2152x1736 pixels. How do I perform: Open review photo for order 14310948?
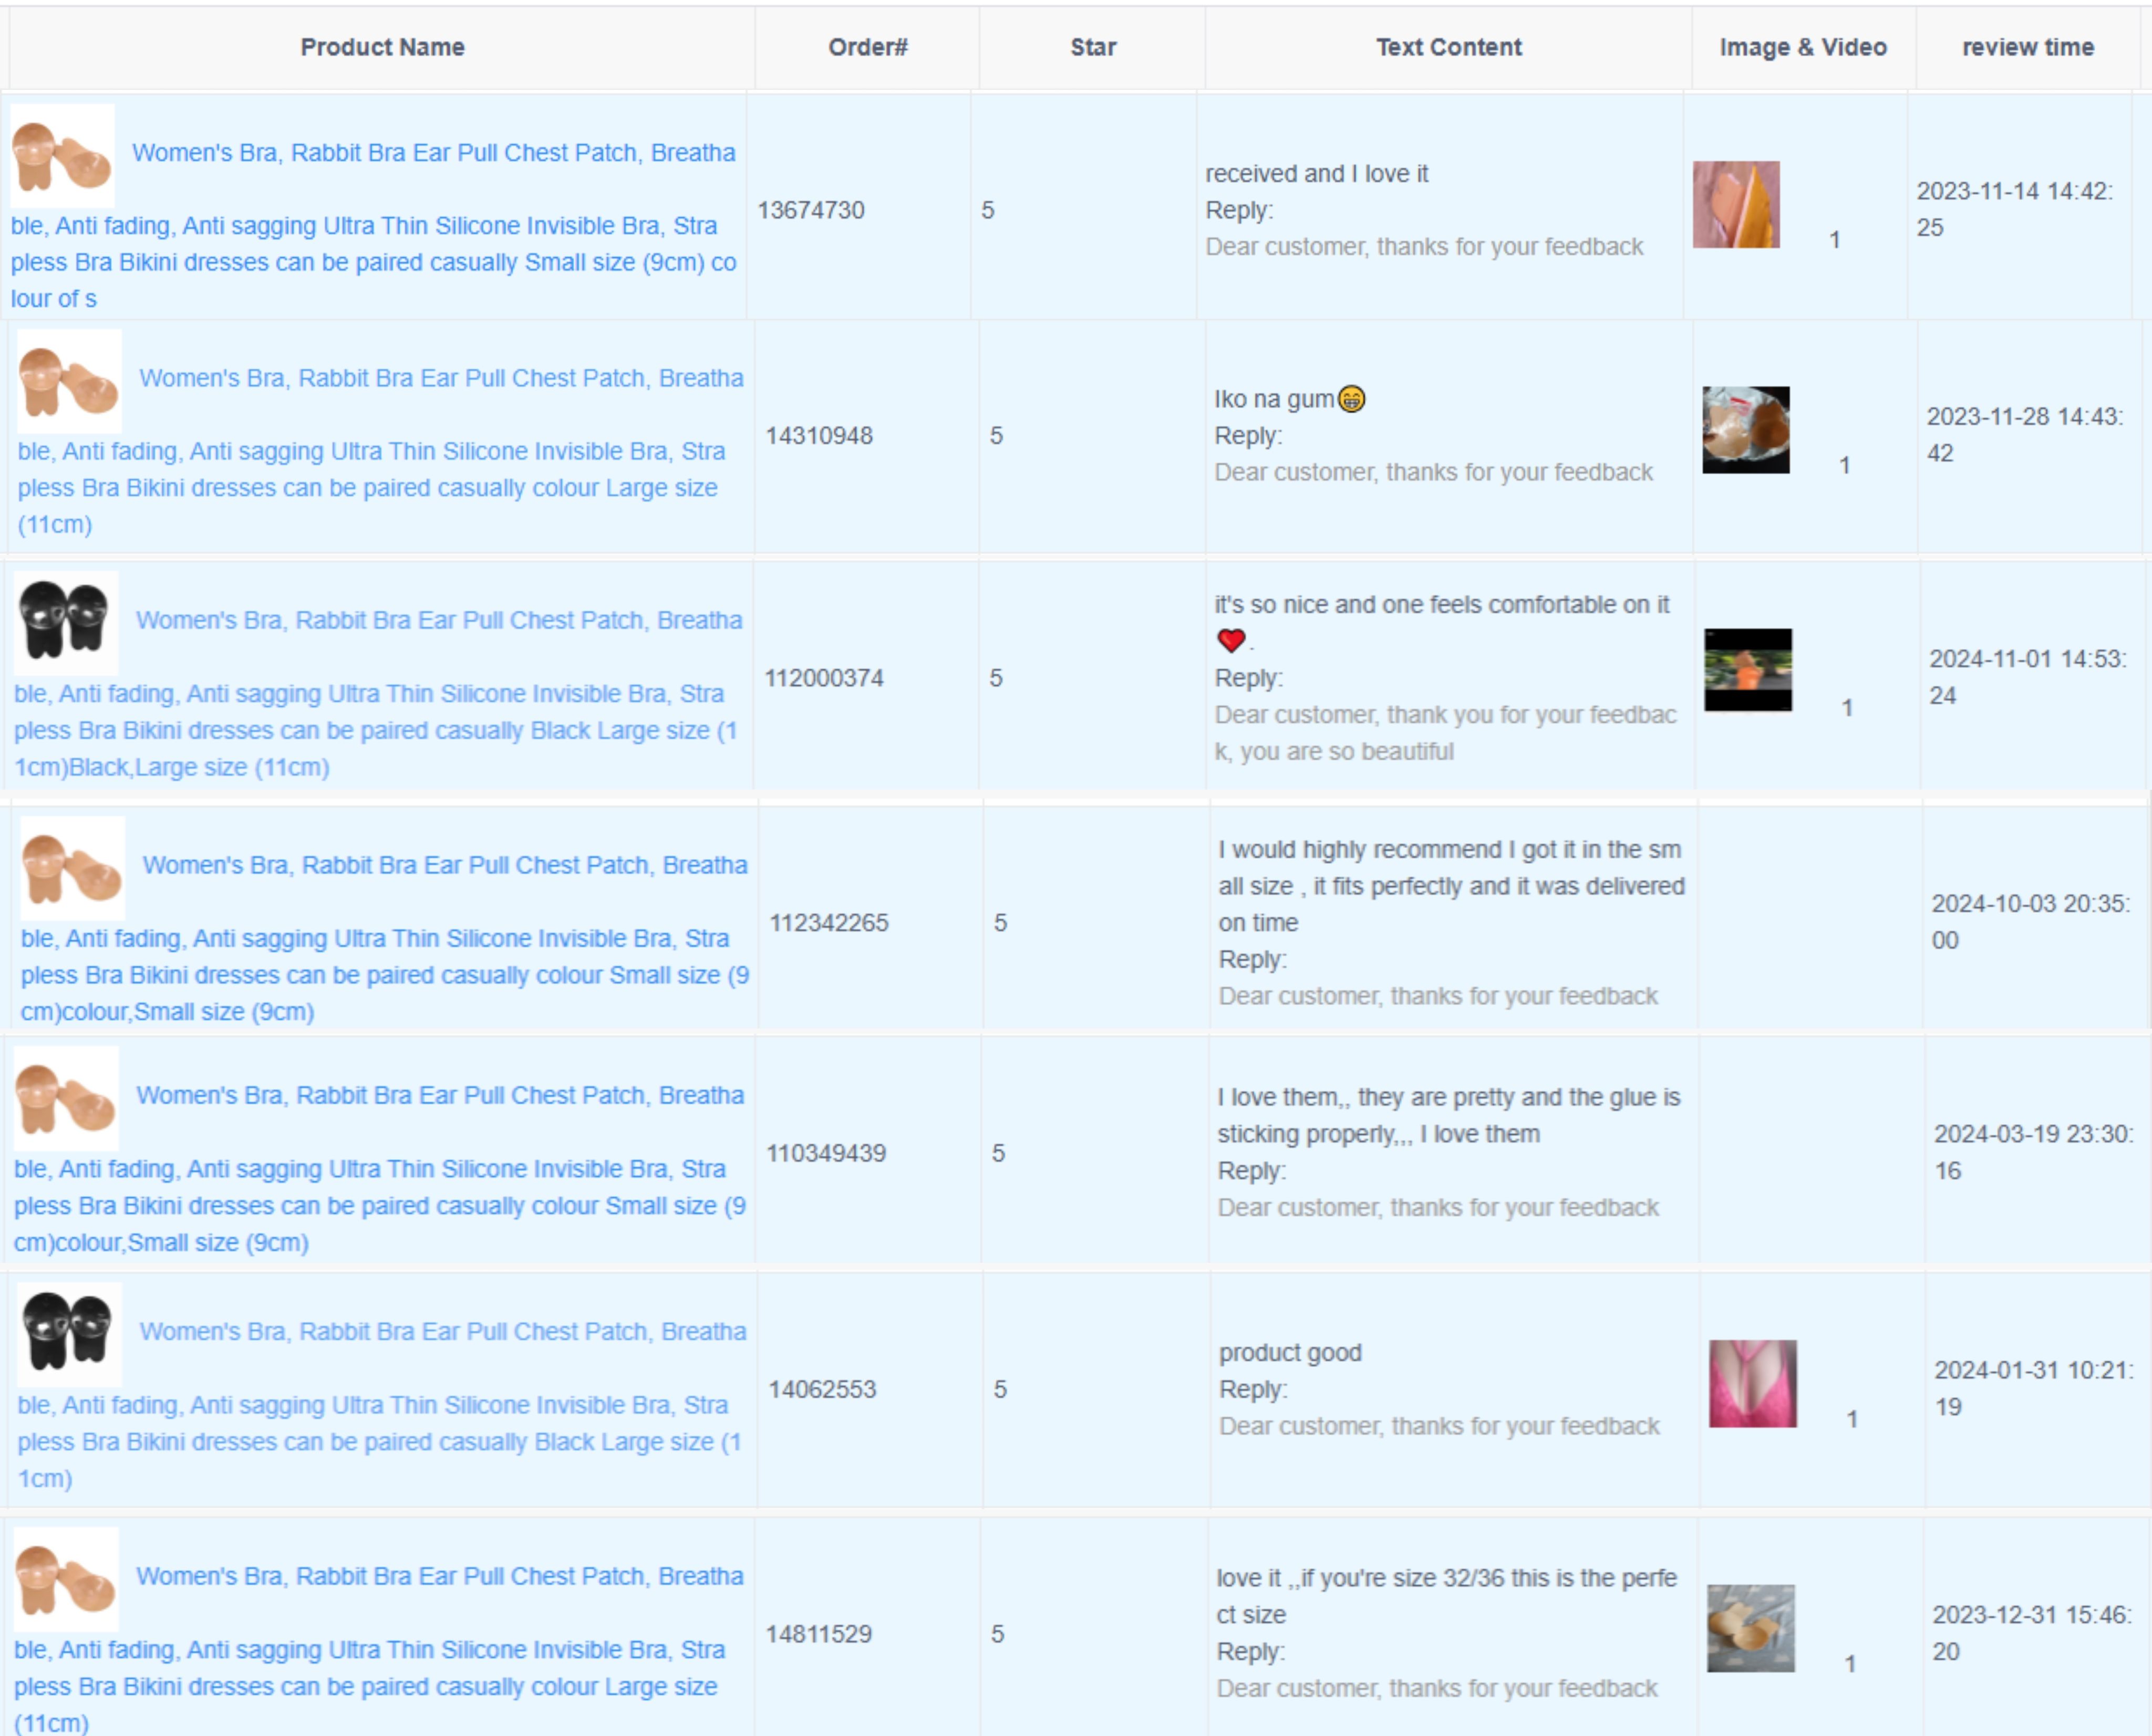point(1745,430)
